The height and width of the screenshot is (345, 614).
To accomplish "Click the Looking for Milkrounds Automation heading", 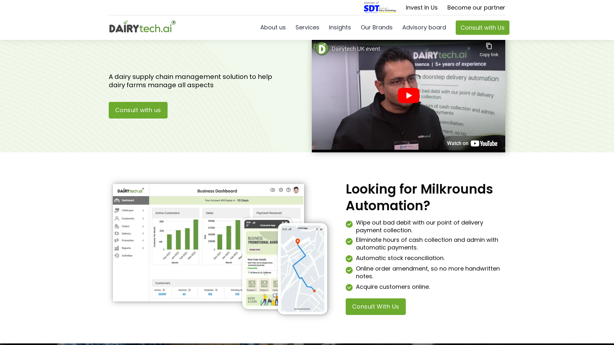I will tap(419, 197).
